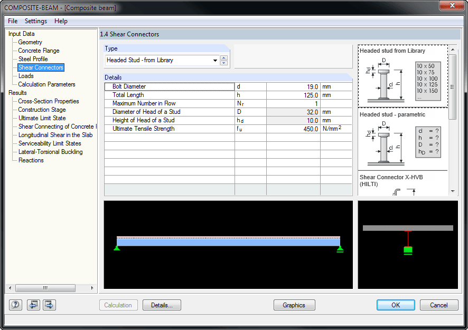The height and width of the screenshot is (330, 468).
Task: Click navigator horizontal scrollbar thumb
Action: tap(45, 288)
